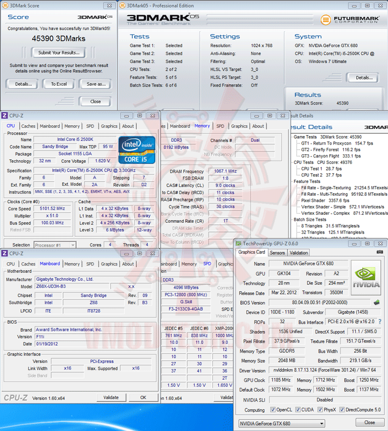Click OK in the CPU-Z mainboard window
This screenshot has width=388, height=431.
(x=143, y=398)
